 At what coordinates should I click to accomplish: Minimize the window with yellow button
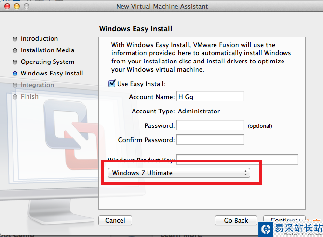[17, 6]
